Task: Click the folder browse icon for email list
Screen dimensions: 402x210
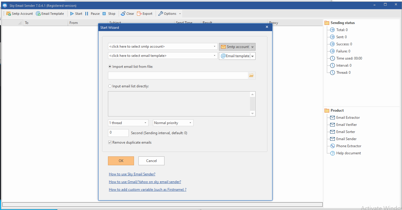Action: click(251, 76)
